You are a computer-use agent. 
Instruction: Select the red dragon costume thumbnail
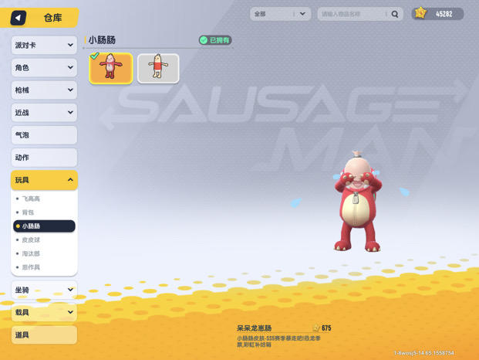111,68
